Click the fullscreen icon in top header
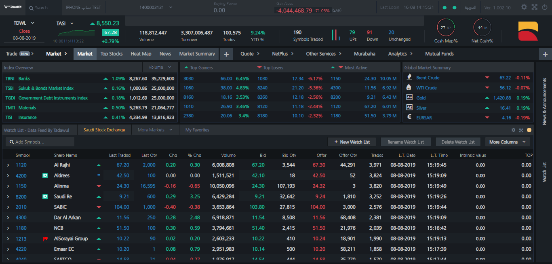The image size is (552, 264). (534, 7)
